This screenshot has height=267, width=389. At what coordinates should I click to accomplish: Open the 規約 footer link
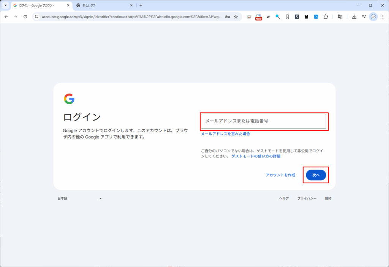[x=328, y=199]
